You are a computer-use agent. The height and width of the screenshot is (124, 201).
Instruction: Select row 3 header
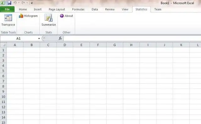3,60
